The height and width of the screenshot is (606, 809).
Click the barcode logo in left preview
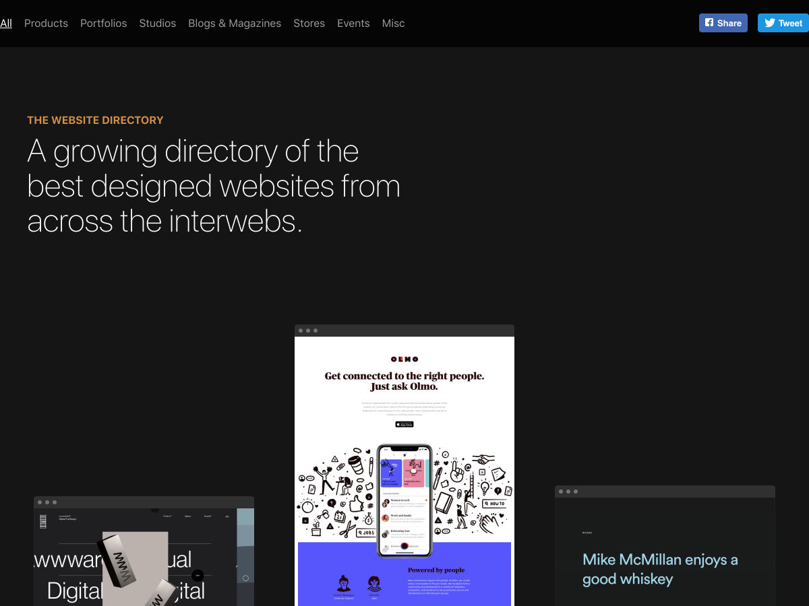[44, 520]
